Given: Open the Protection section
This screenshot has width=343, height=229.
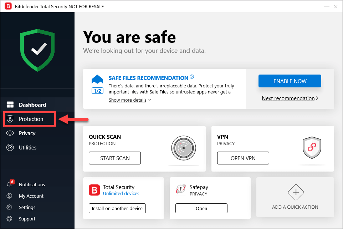Looking at the screenshot, I should pos(31,119).
